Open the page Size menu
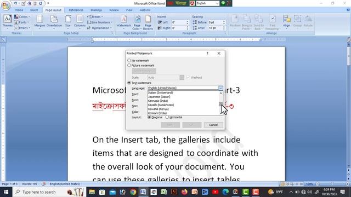The width and height of the screenshot is (351, 197). pos(68,22)
